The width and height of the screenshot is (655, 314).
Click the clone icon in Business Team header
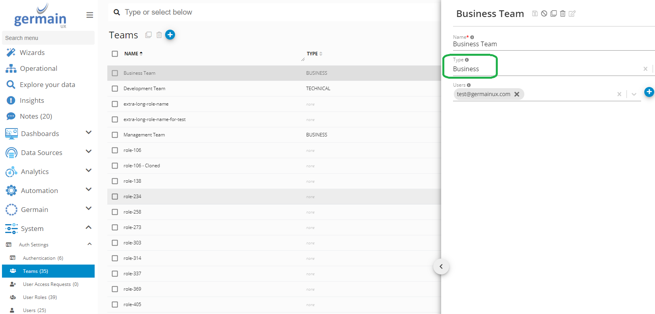coord(553,13)
